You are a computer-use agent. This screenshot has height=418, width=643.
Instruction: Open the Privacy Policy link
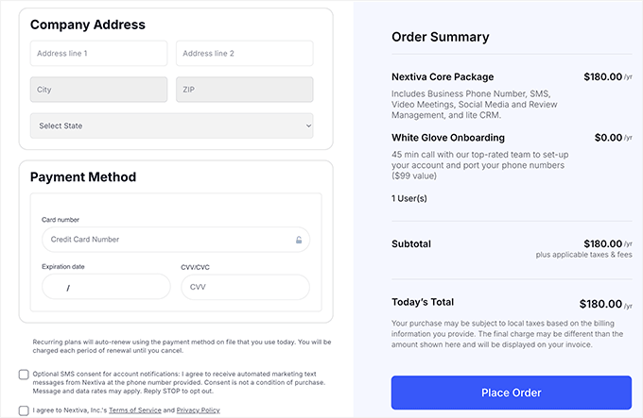[198, 410]
